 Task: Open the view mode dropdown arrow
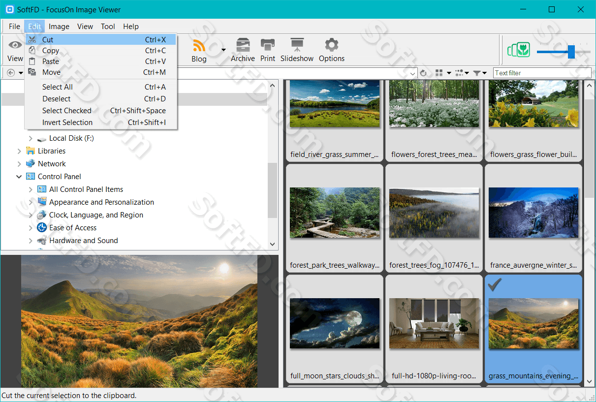point(449,73)
